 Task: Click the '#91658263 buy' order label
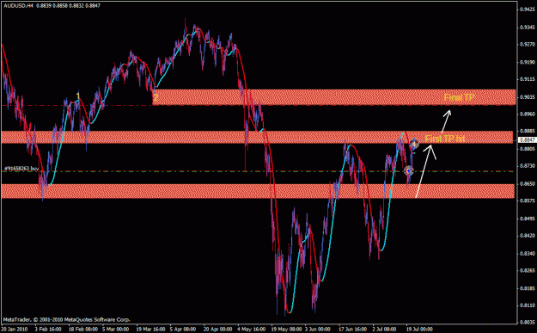(x=21, y=169)
